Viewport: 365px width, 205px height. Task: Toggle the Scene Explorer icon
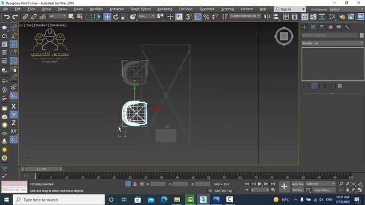286,17
